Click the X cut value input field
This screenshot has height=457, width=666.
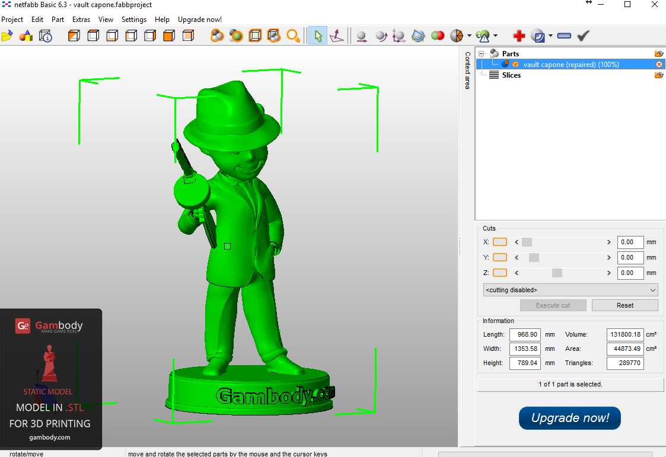[630, 242]
